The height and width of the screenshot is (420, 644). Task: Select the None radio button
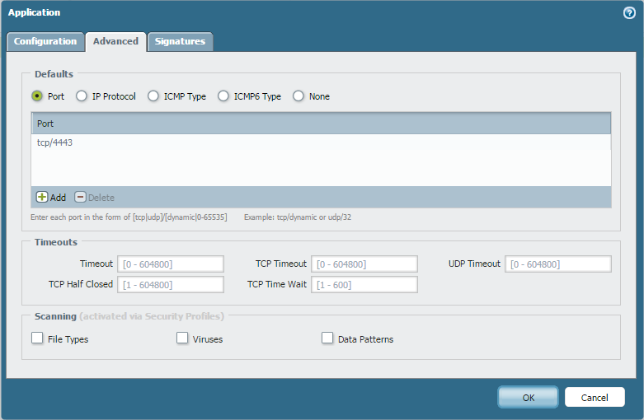click(298, 96)
